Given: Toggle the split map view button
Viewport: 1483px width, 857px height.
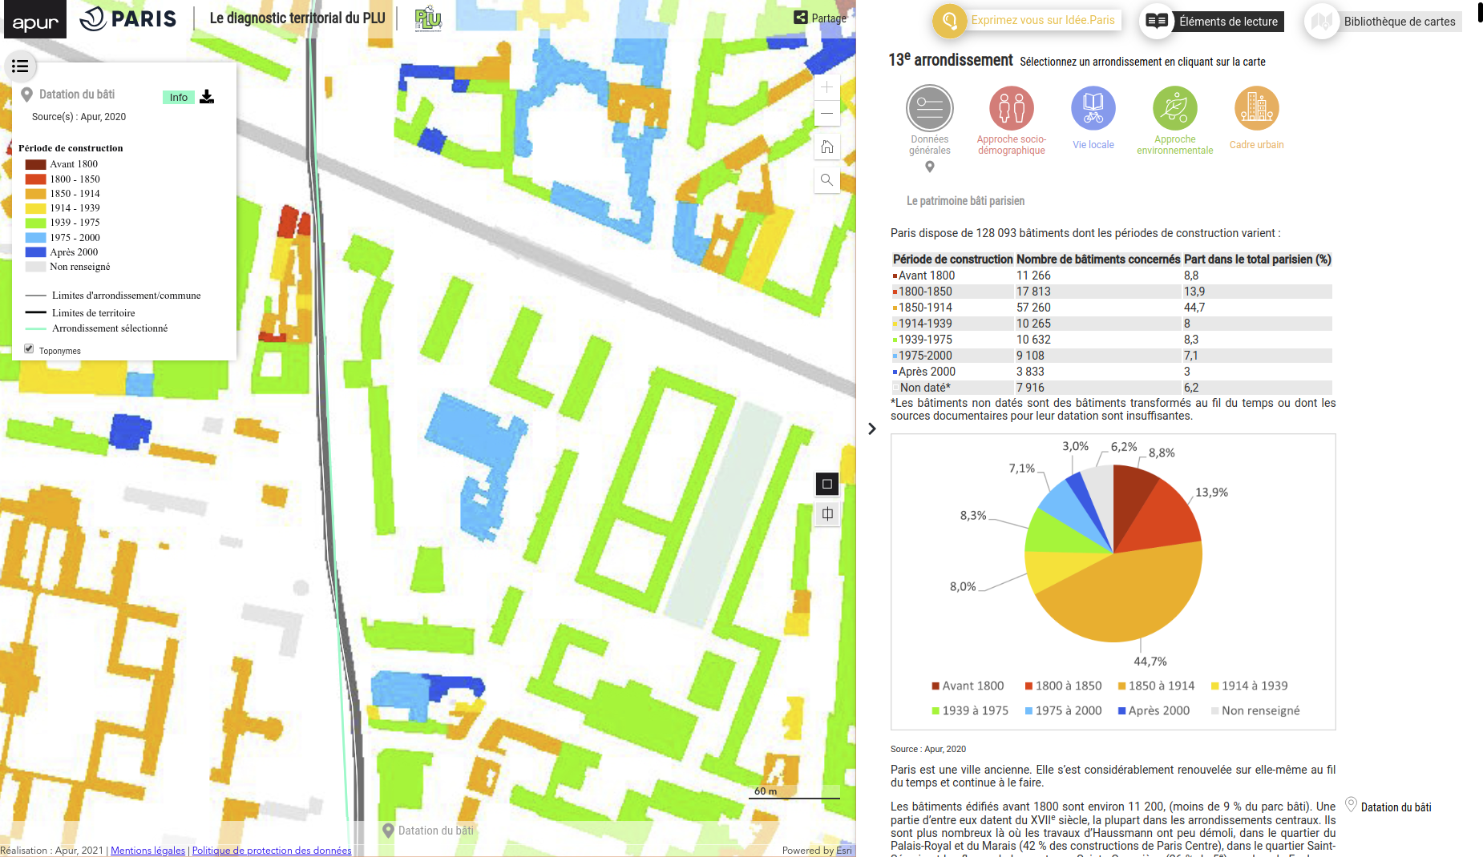Looking at the screenshot, I should coord(827,514).
